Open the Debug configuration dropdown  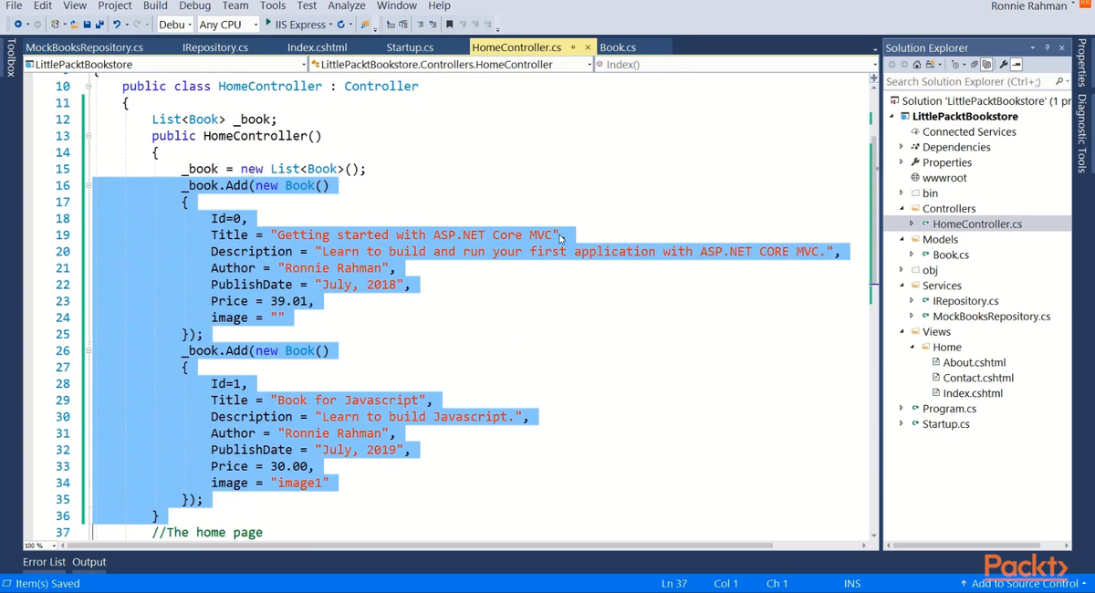point(173,24)
